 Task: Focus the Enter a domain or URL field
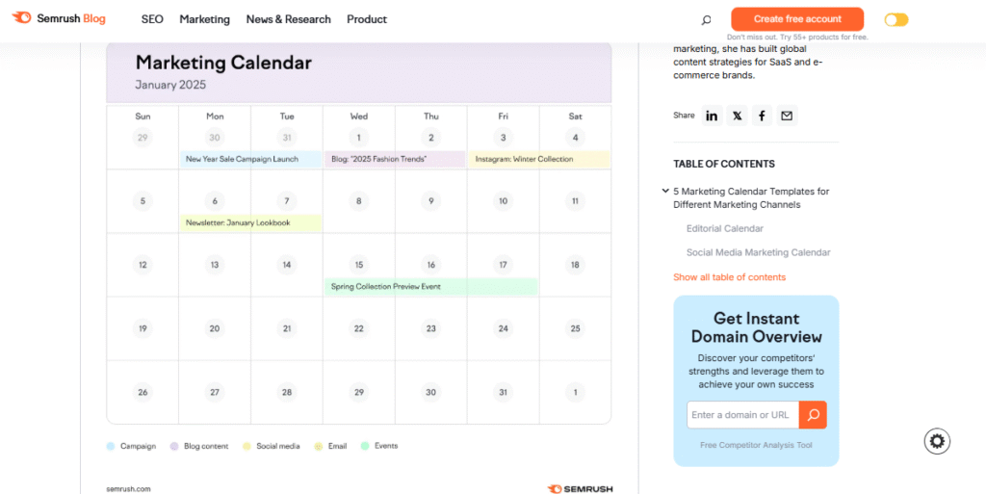(x=742, y=415)
